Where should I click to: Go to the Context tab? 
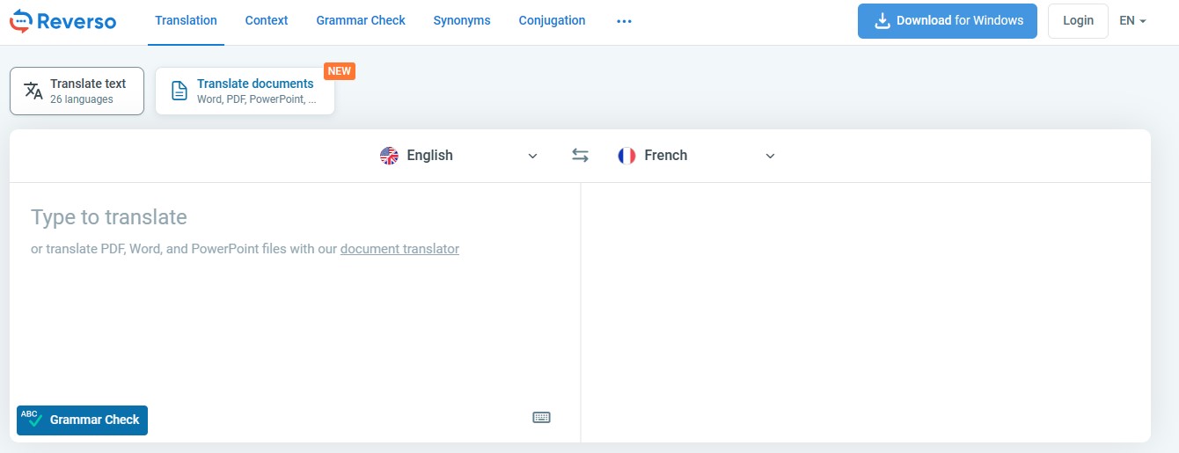[267, 20]
